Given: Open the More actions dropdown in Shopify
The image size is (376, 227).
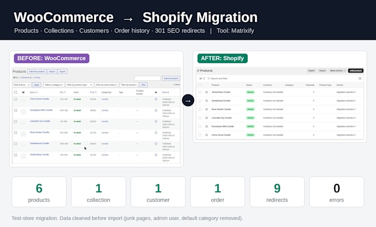Looking at the screenshot, I should 337,71.
